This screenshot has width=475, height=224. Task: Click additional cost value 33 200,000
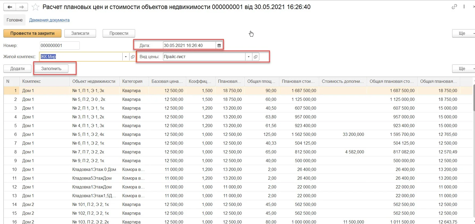(353, 134)
